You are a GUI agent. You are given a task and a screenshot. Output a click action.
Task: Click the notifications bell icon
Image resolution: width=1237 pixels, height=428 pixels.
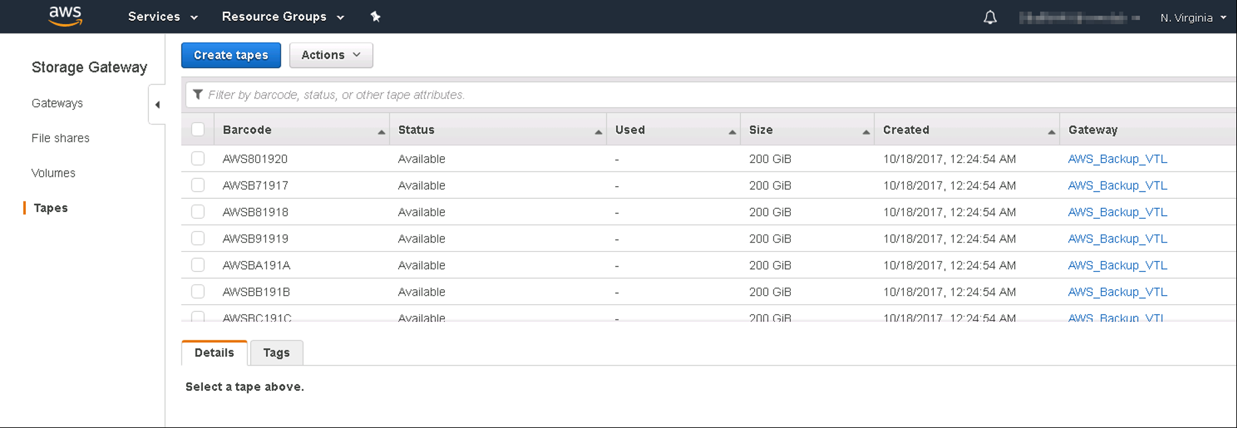(990, 17)
